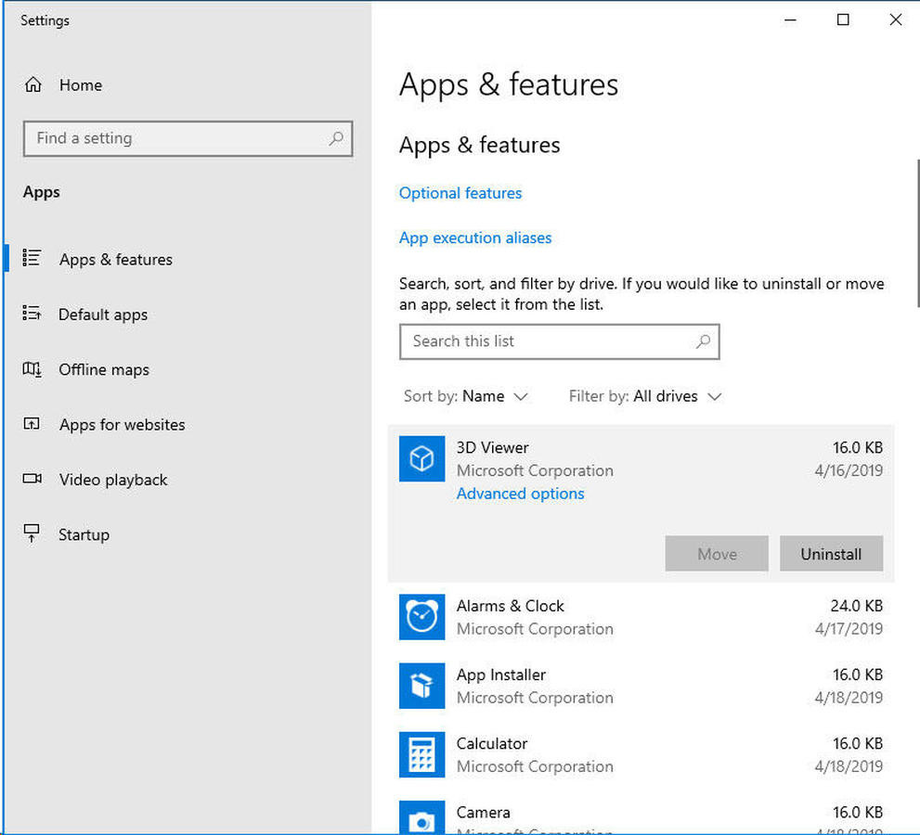Click the Startup icon in sidebar

[x=31, y=533]
